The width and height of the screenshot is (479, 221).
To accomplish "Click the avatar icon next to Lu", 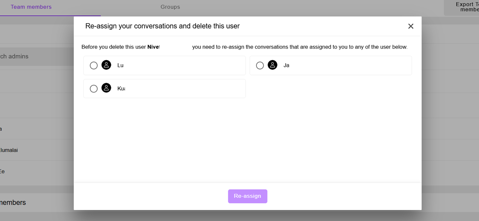I will [x=106, y=65].
